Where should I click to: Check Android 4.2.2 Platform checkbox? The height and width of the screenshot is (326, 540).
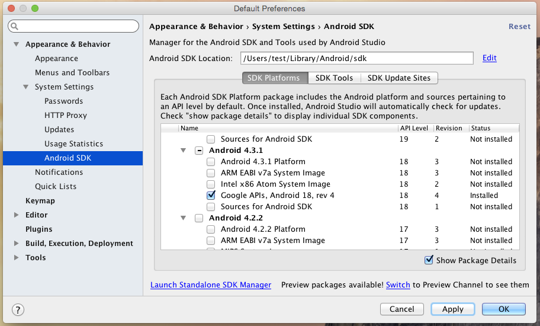[x=211, y=229]
